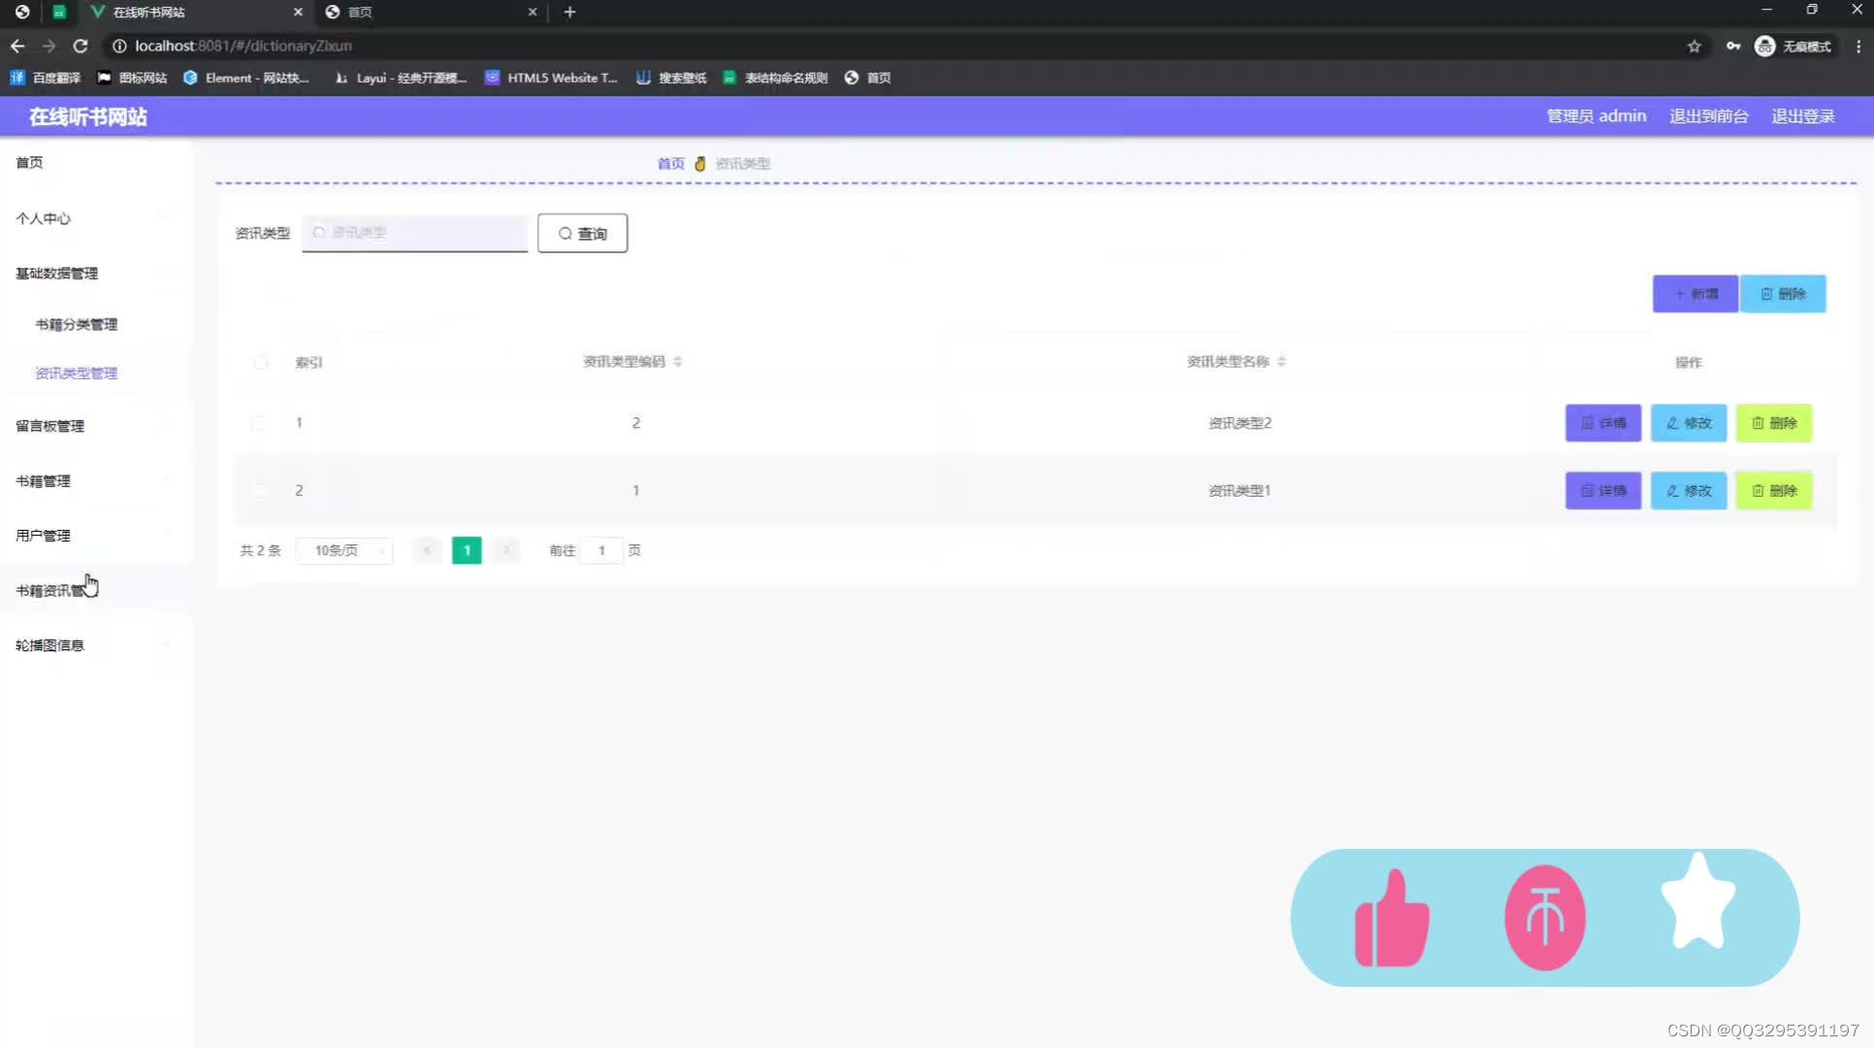Image resolution: width=1874 pixels, height=1048 pixels.
Task: Expand the 书籍管理 sidebar menu
Action: tap(95, 481)
